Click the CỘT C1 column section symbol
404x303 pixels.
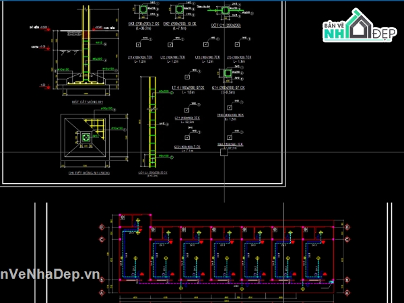(225, 11)
